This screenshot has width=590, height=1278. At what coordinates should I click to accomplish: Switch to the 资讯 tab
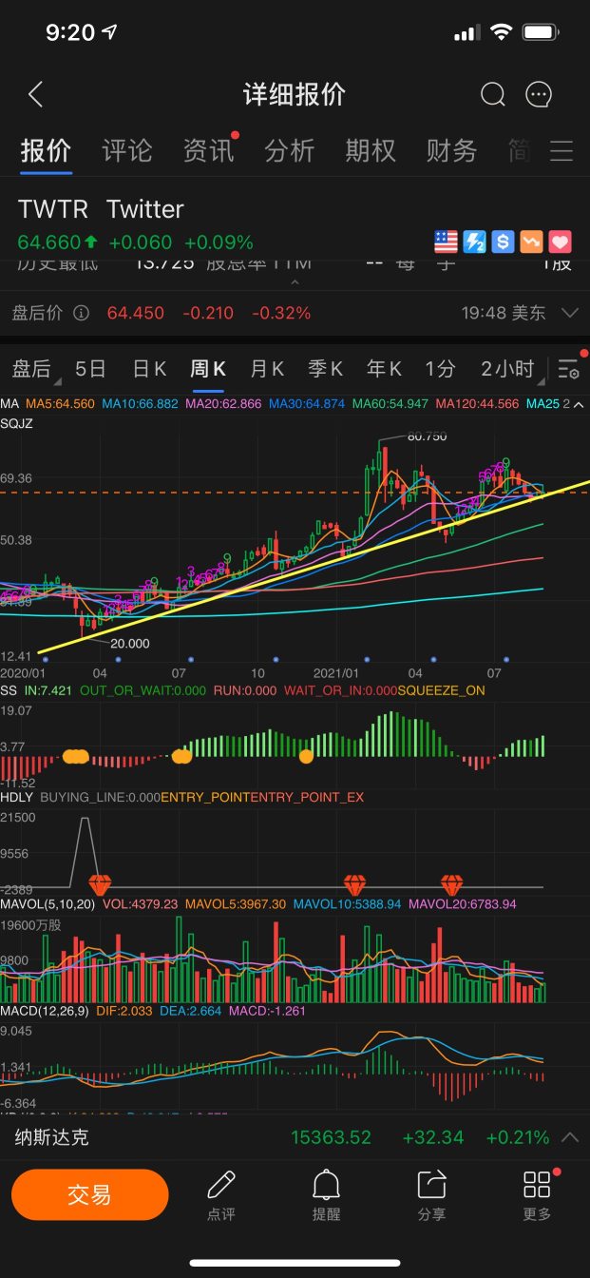tap(208, 150)
